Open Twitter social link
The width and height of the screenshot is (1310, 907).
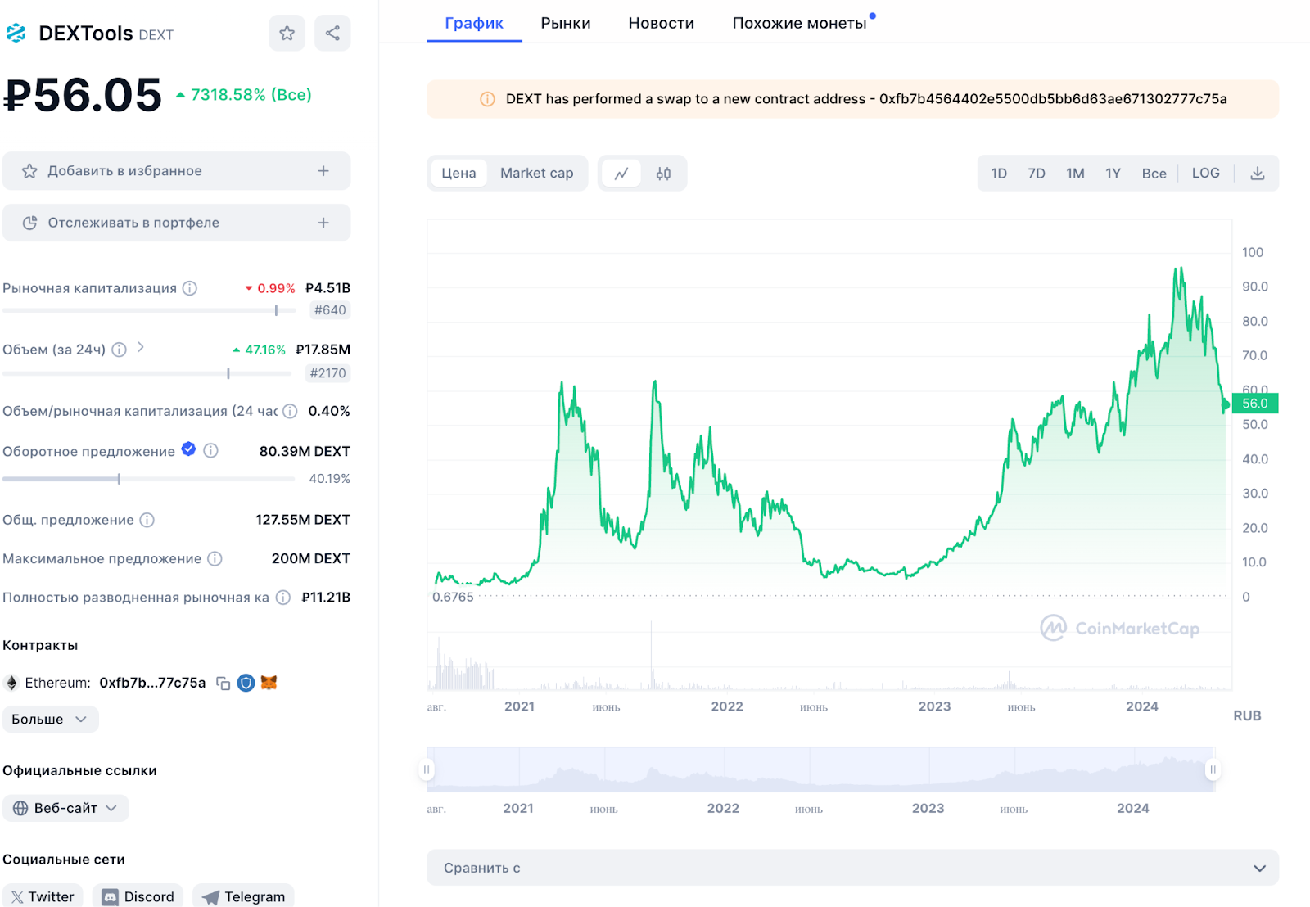[43, 896]
